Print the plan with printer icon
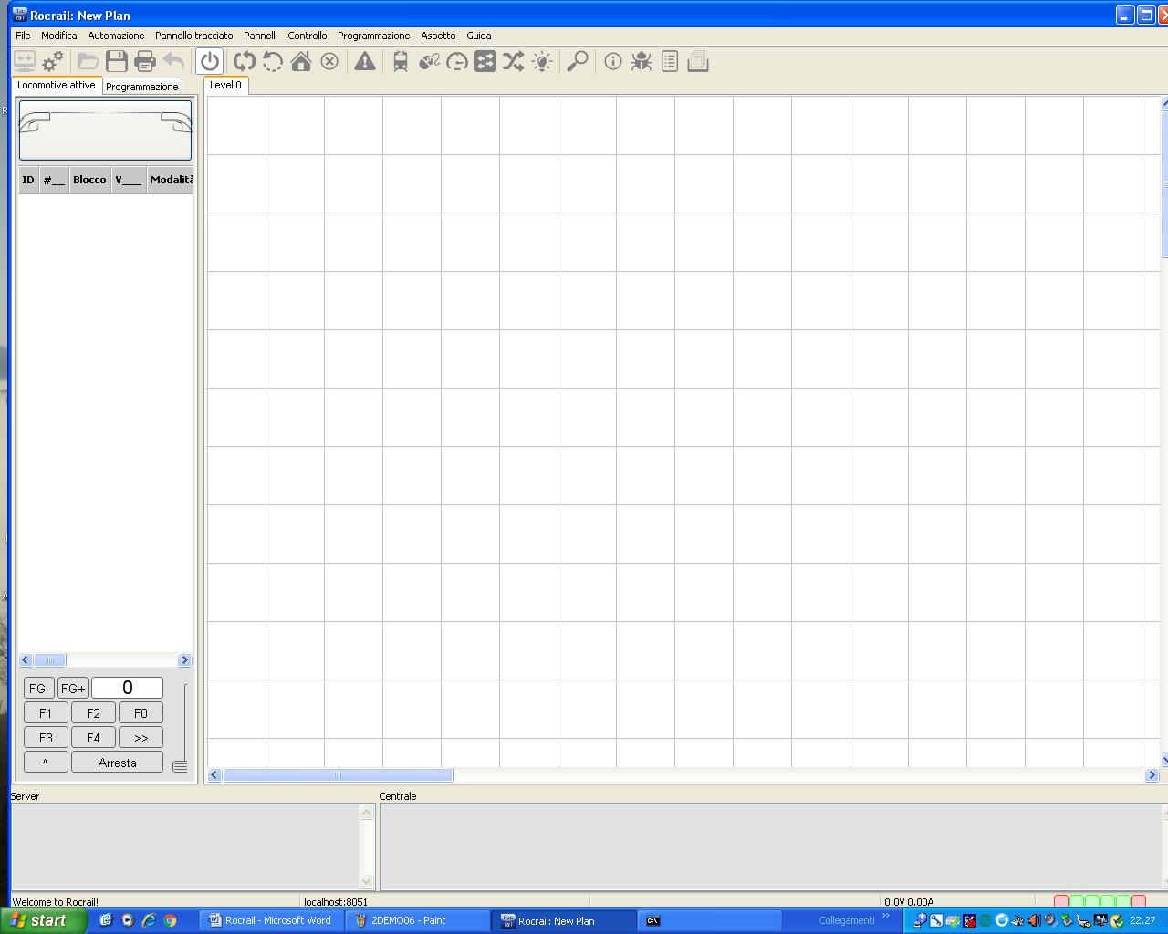Viewport: 1168px width, 934px height. coord(144,62)
